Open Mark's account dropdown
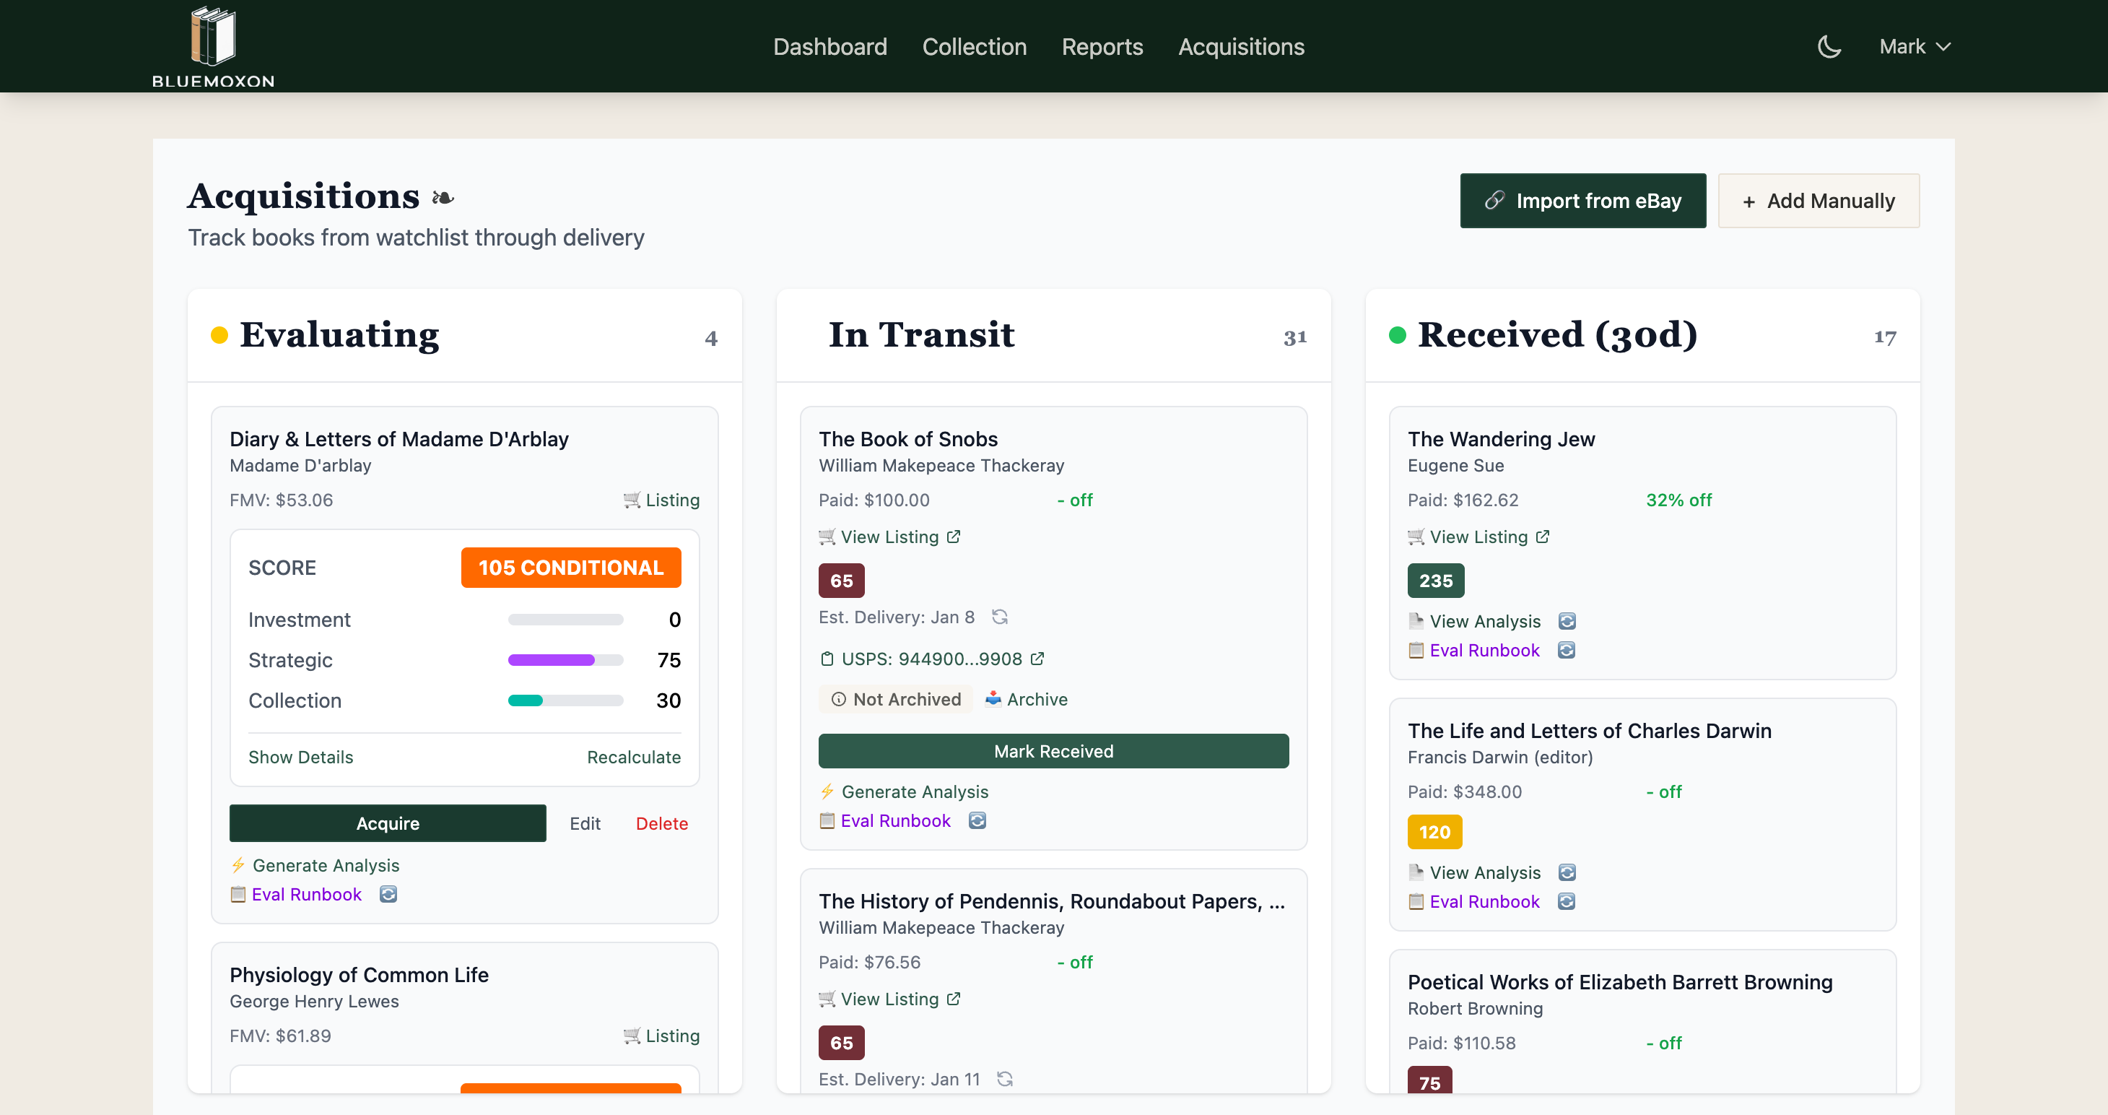Screen dimensions: 2108x1115 [1915, 45]
